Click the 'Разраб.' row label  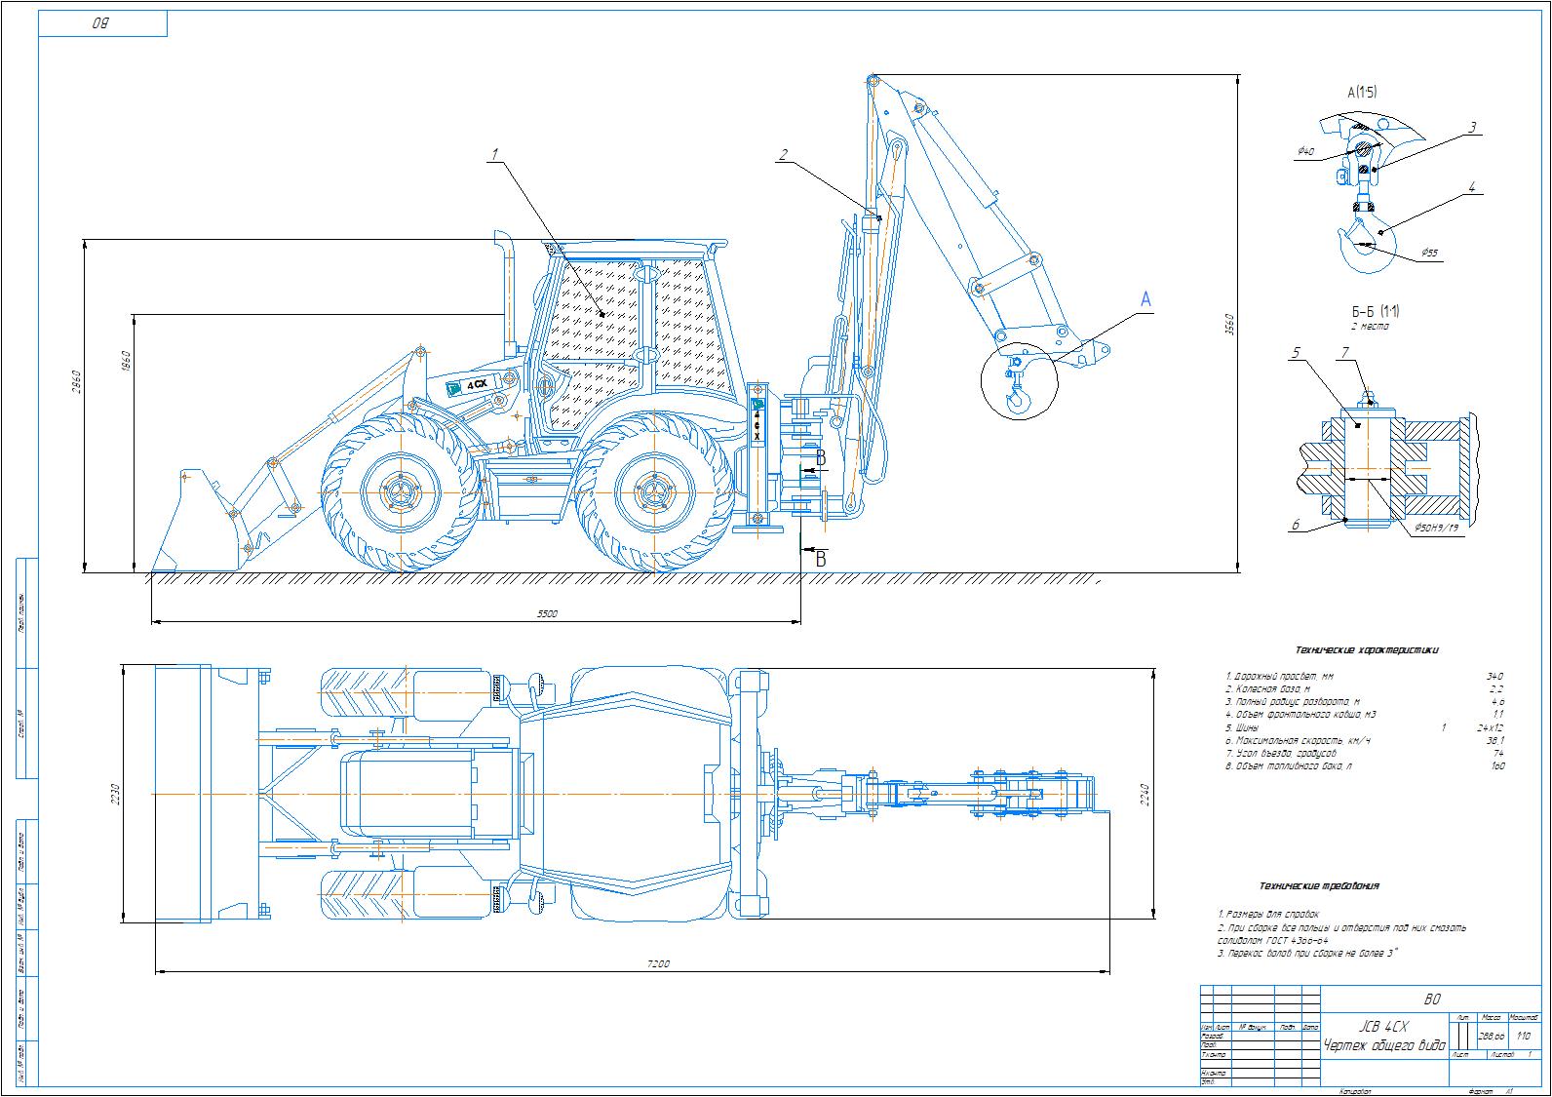[1212, 1036]
